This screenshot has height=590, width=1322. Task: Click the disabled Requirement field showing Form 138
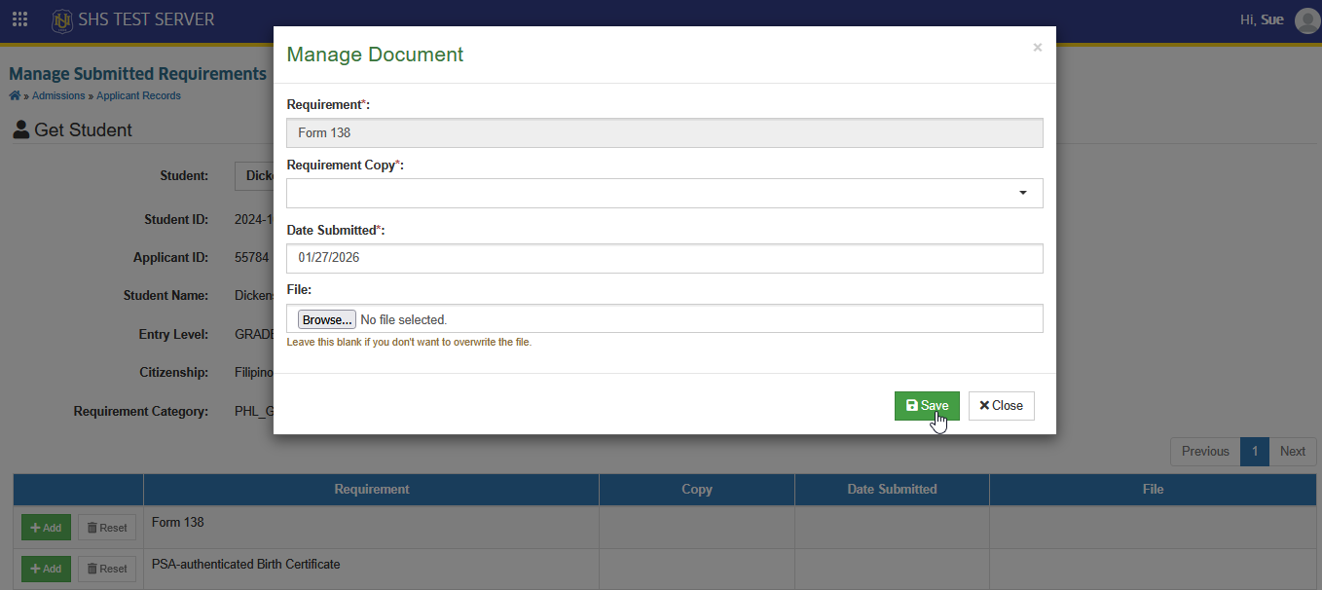[x=665, y=132]
